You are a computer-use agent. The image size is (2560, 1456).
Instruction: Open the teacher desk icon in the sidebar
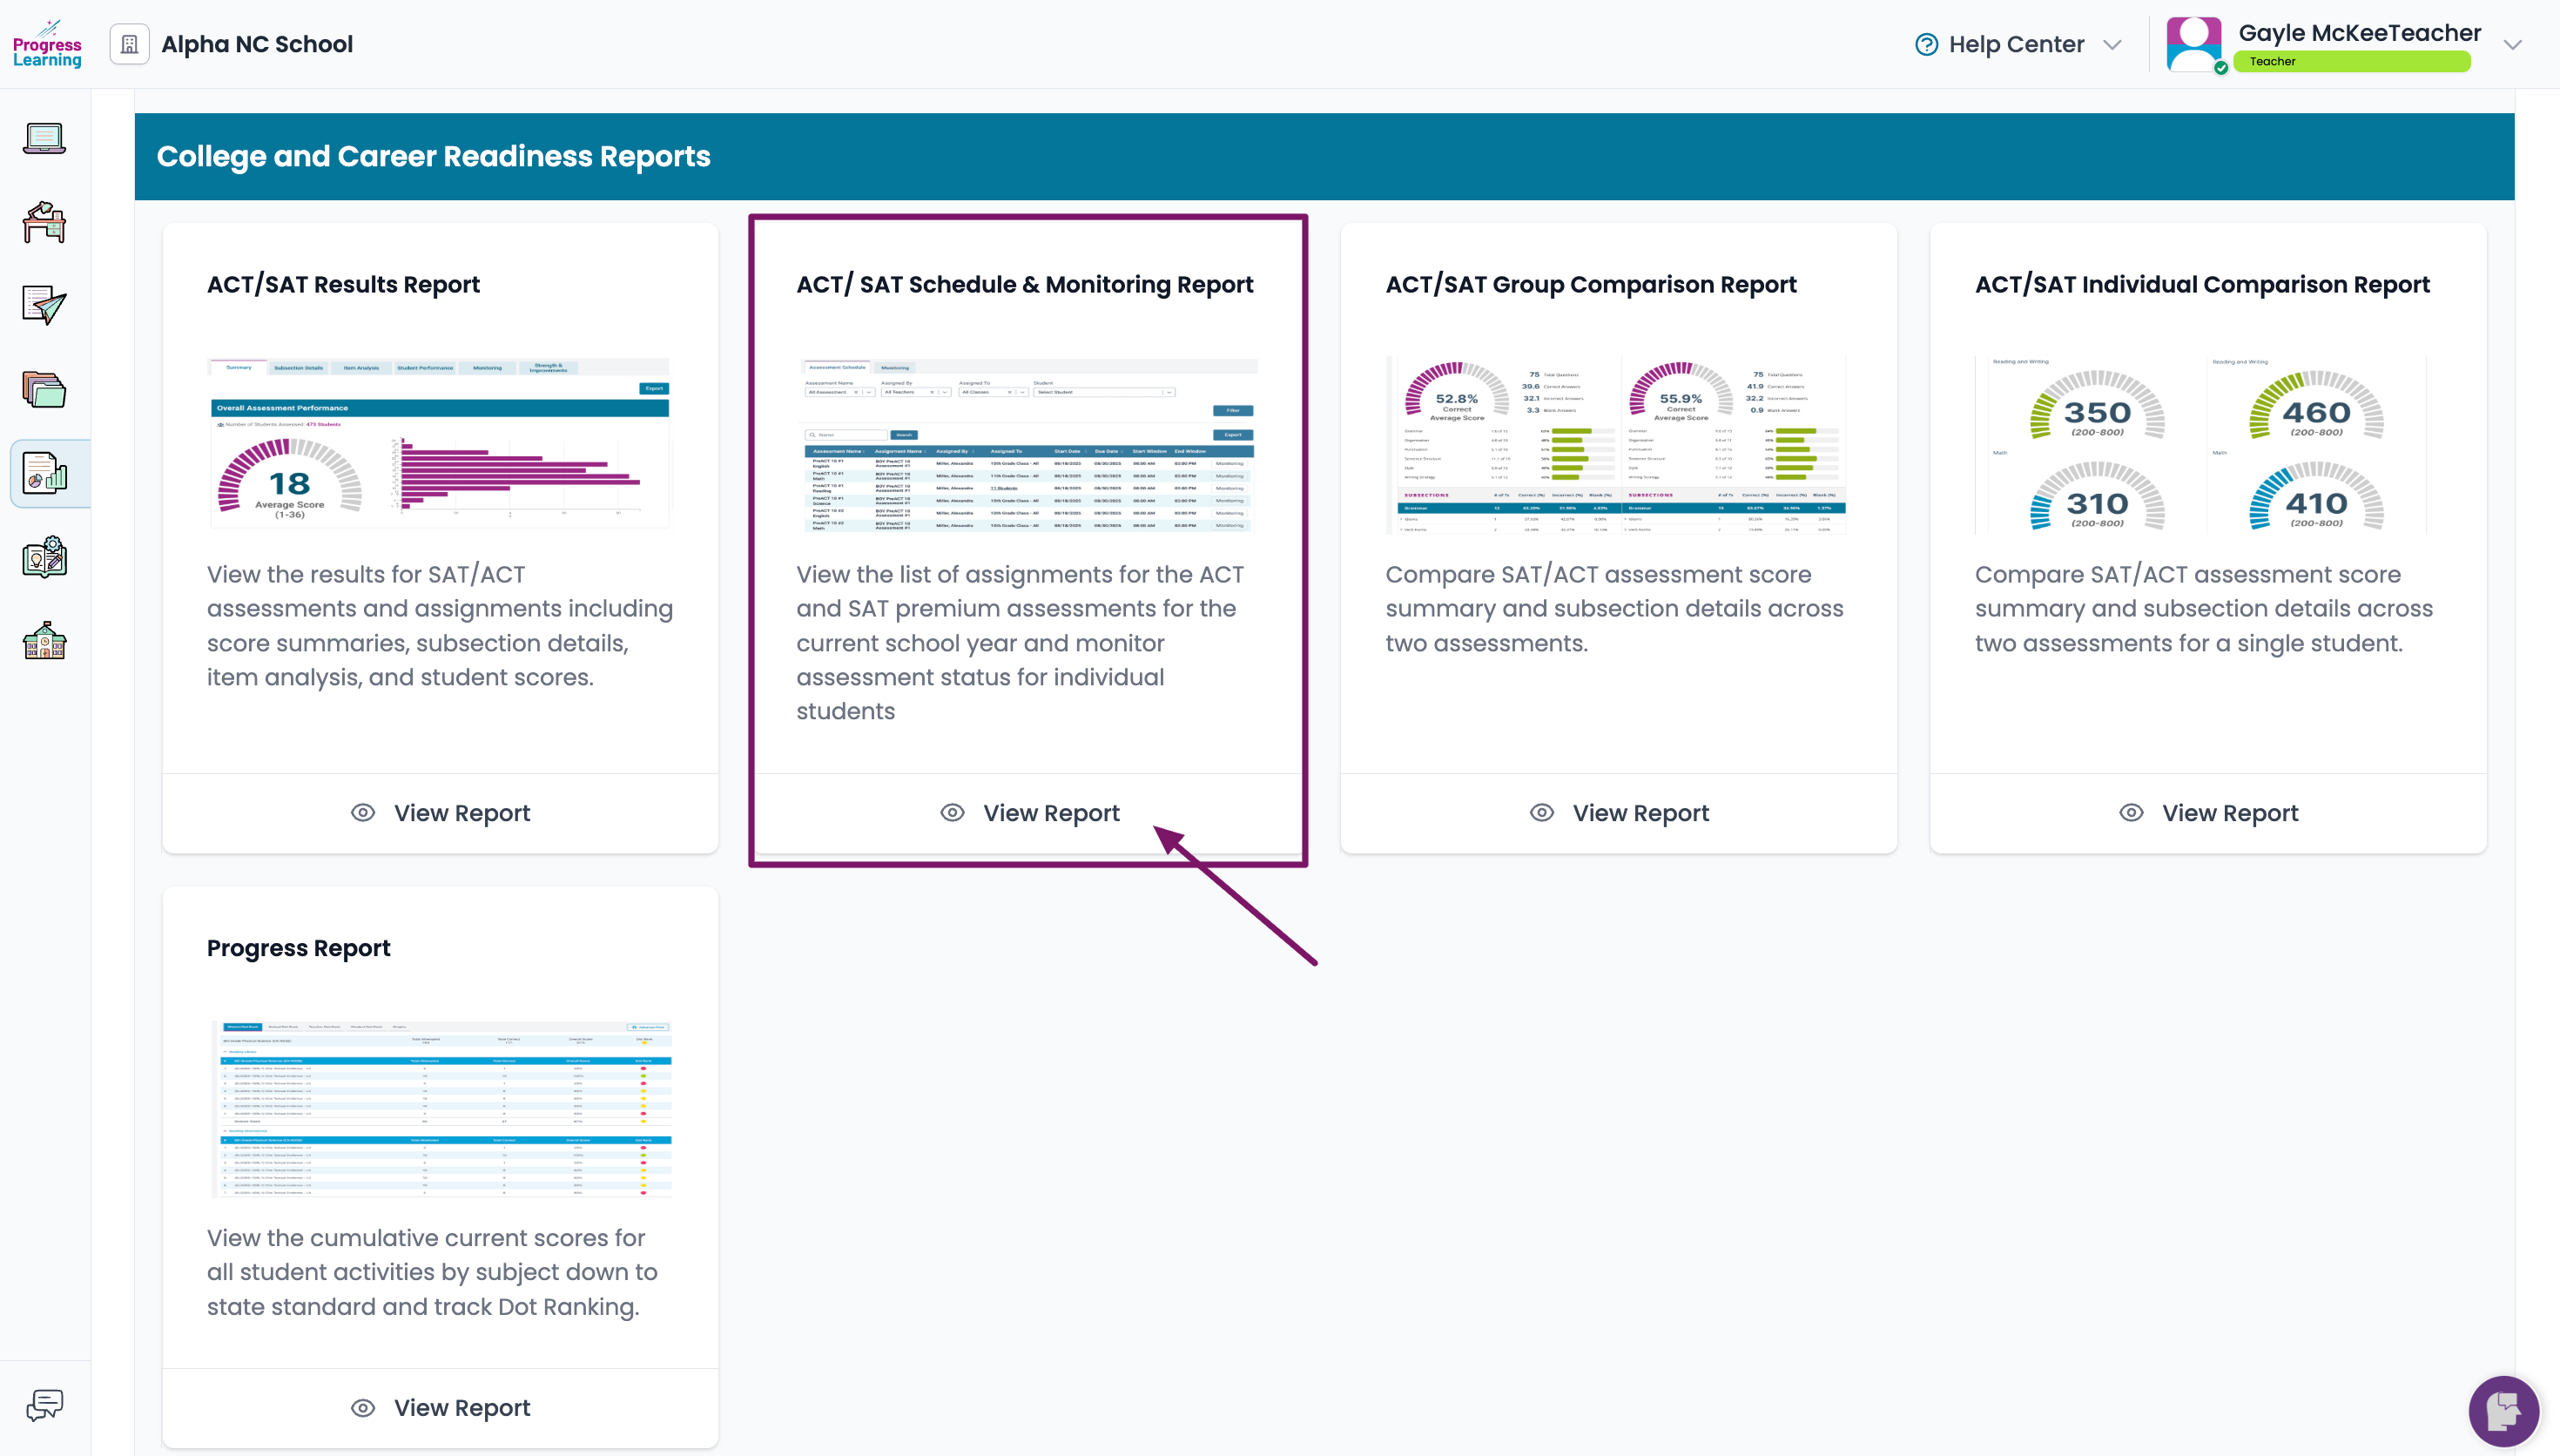[45, 222]
